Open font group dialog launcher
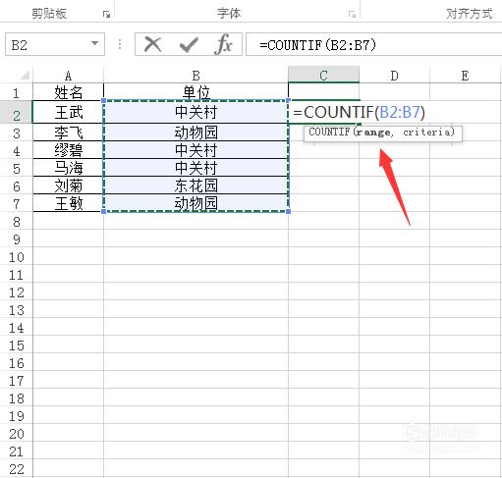 point(352,14)
